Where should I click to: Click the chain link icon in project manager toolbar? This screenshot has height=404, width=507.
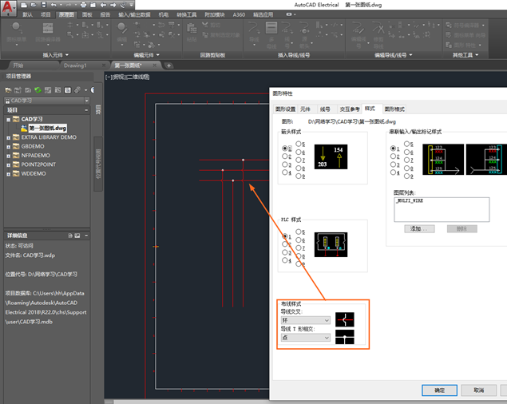77,90
